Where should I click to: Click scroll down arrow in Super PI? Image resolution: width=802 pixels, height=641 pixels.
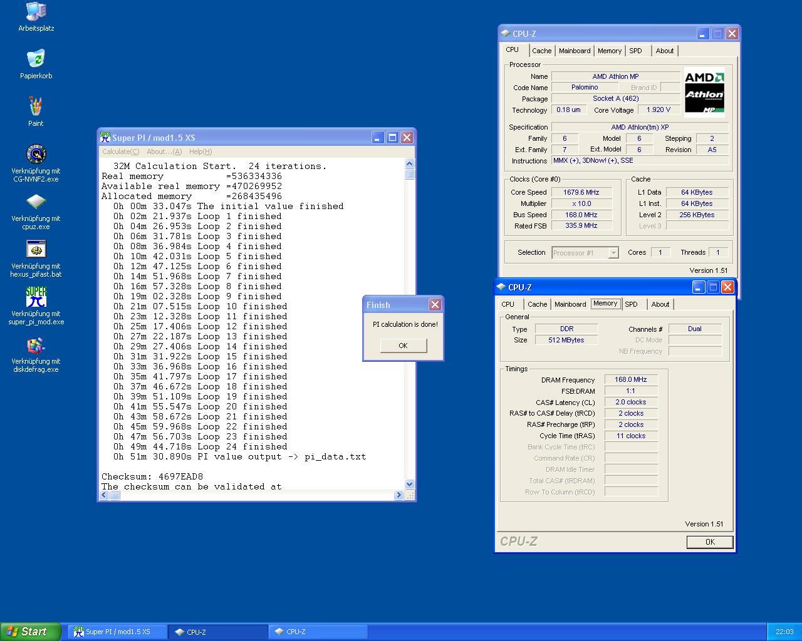(x=410, y=484)
